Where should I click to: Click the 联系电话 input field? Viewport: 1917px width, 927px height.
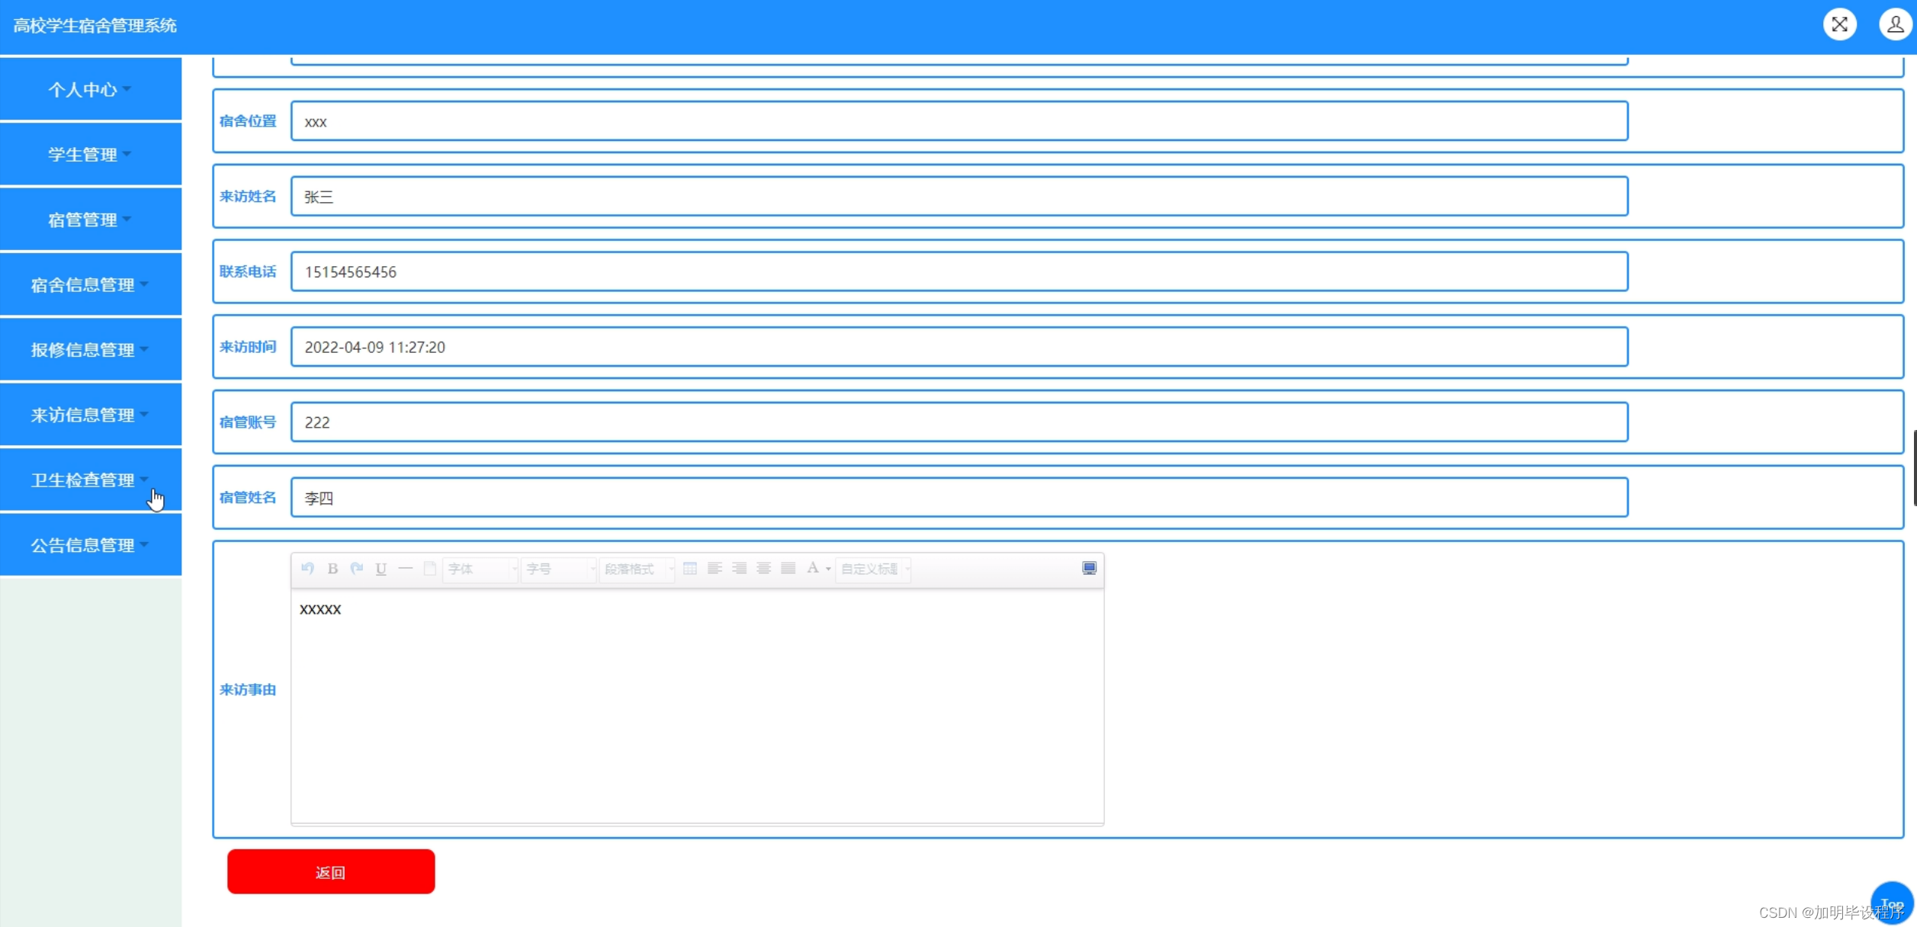[958, 272]
